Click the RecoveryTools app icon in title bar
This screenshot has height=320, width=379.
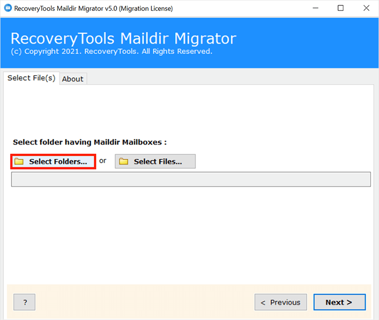[x=8, y=9]
